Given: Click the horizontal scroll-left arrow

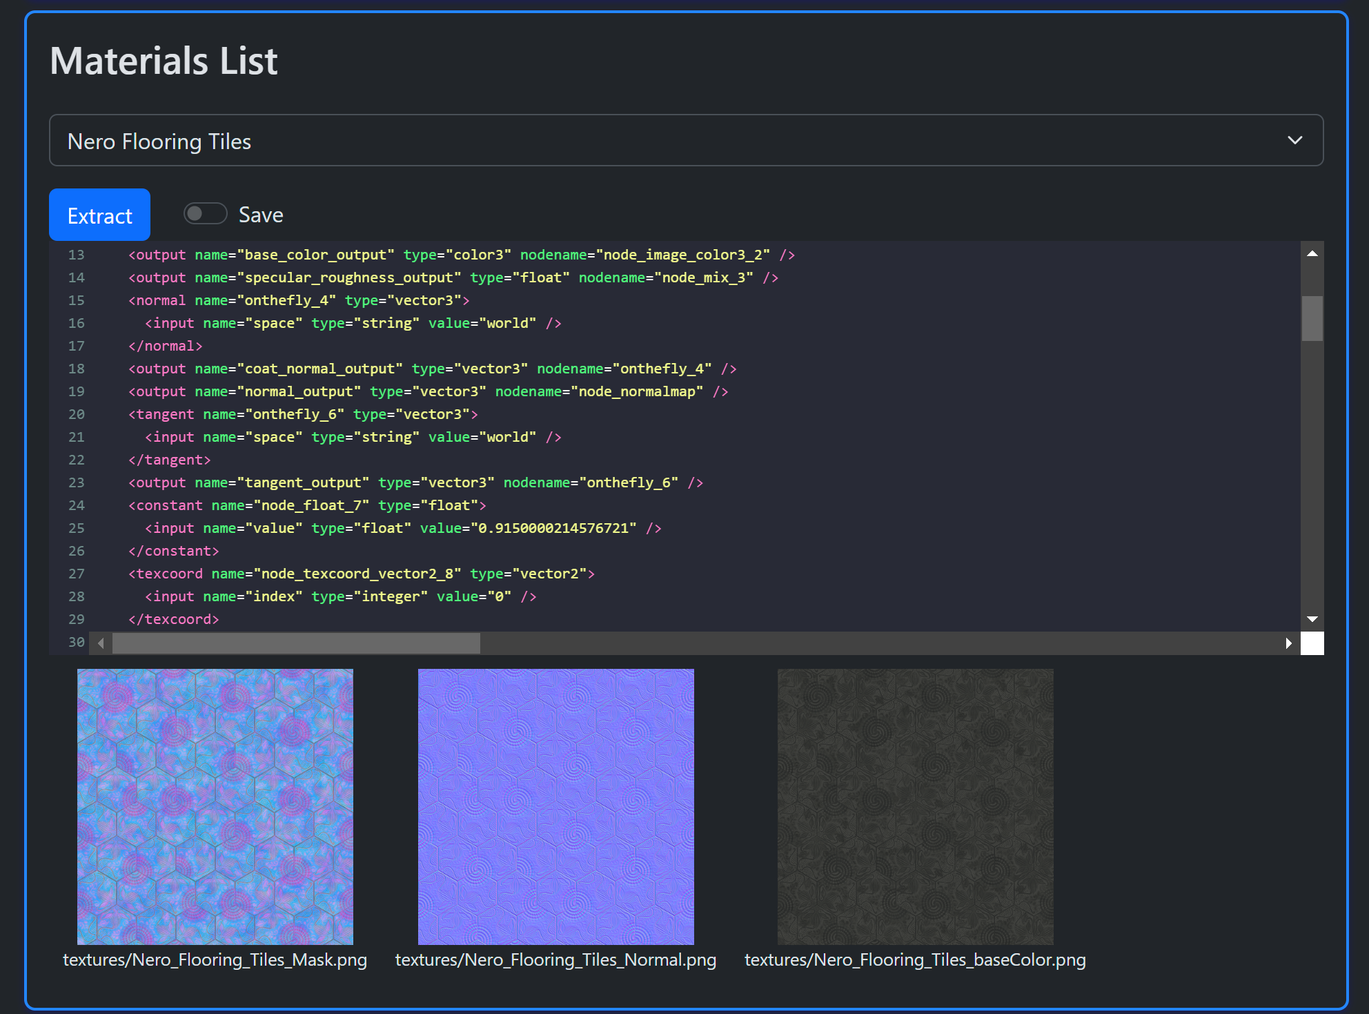Looking at the screenshot, I should click(101, 643).
